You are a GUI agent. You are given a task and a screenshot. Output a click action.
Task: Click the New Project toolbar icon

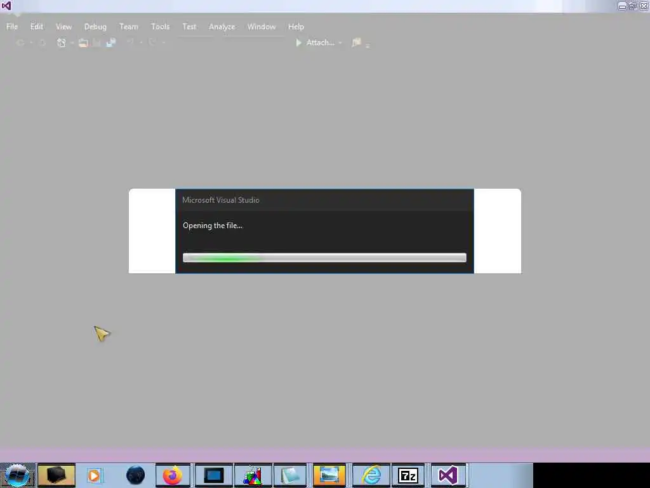(62, 43)
